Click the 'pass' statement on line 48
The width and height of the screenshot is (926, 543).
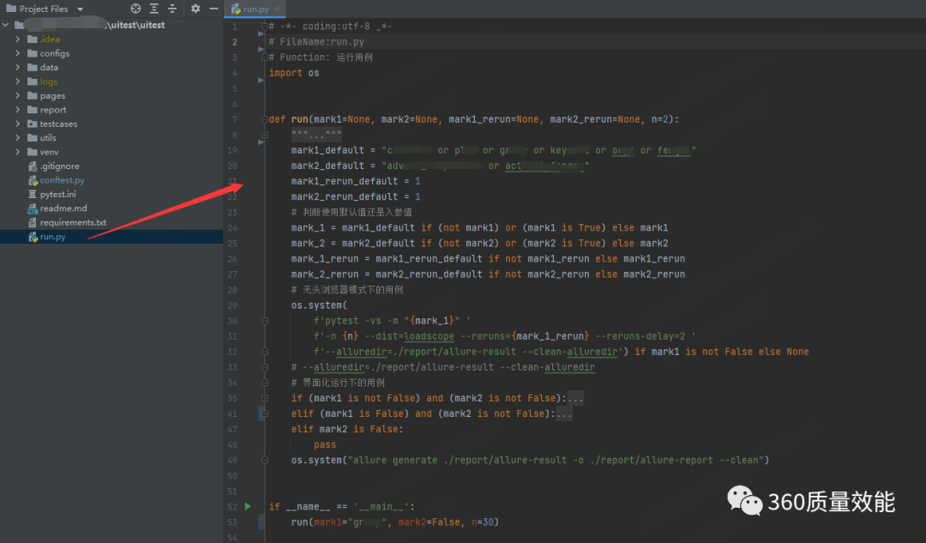[325, 444]
